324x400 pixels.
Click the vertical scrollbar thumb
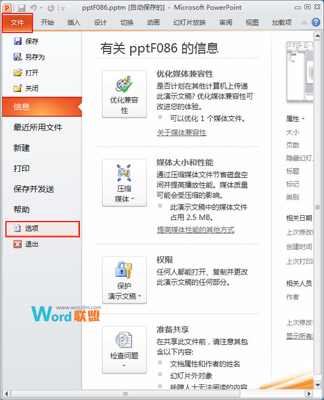tap(318, 207)
